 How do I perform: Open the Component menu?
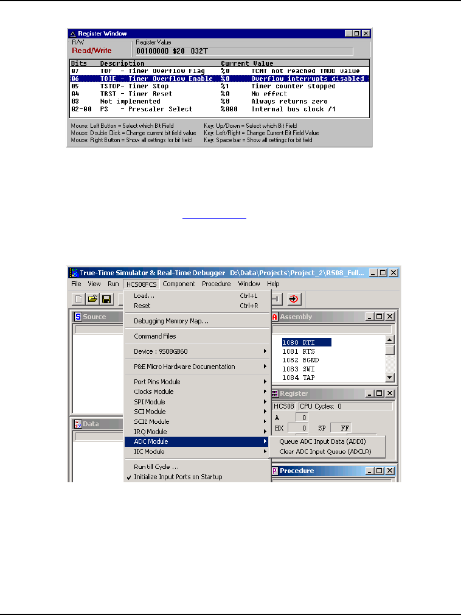tap(179, 284)
